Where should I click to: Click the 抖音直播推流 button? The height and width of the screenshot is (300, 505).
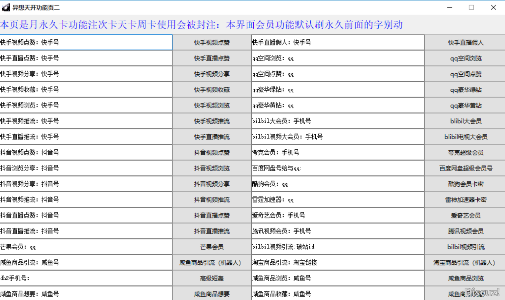pos(212,231)
